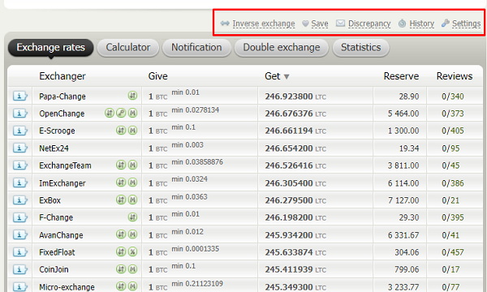Viewport: 487px width, 292px height.
Task: Click the M badge in AvanChange row
Action: point(132,234)
